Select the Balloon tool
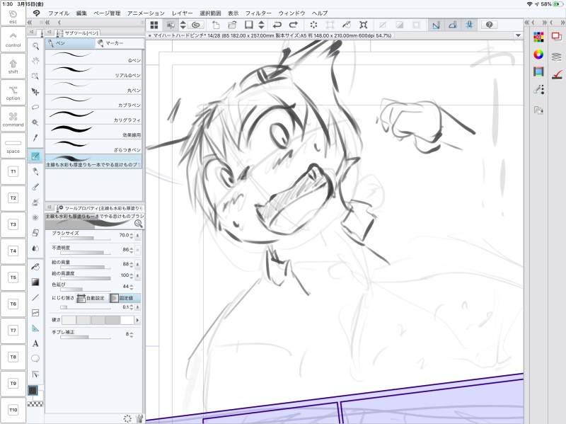The height and width of the screenshot is (424, 566). (x=35, y=359)
